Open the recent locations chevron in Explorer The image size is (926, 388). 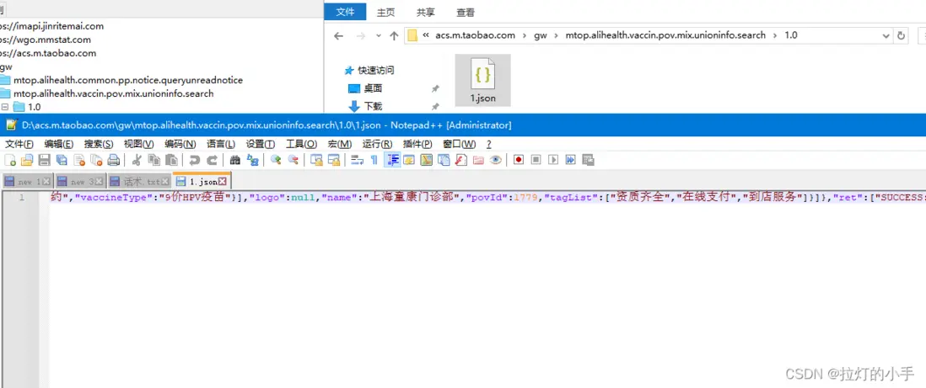point(379,36)
